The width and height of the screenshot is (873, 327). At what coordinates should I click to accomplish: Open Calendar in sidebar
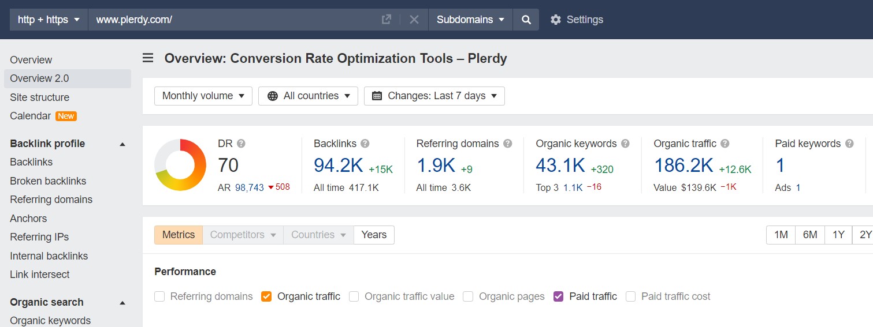coord(31,116)
